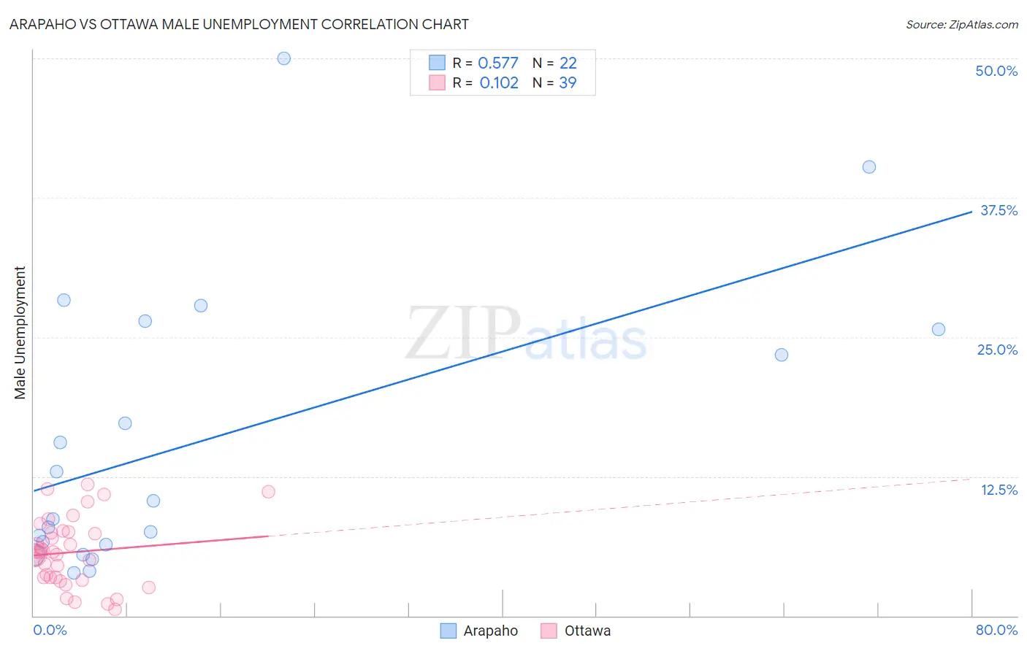Click the Arapaho legend swatch at bottom
Image resolution: width=1027 pixels, height=651 pixels.
tap(448, 631)
